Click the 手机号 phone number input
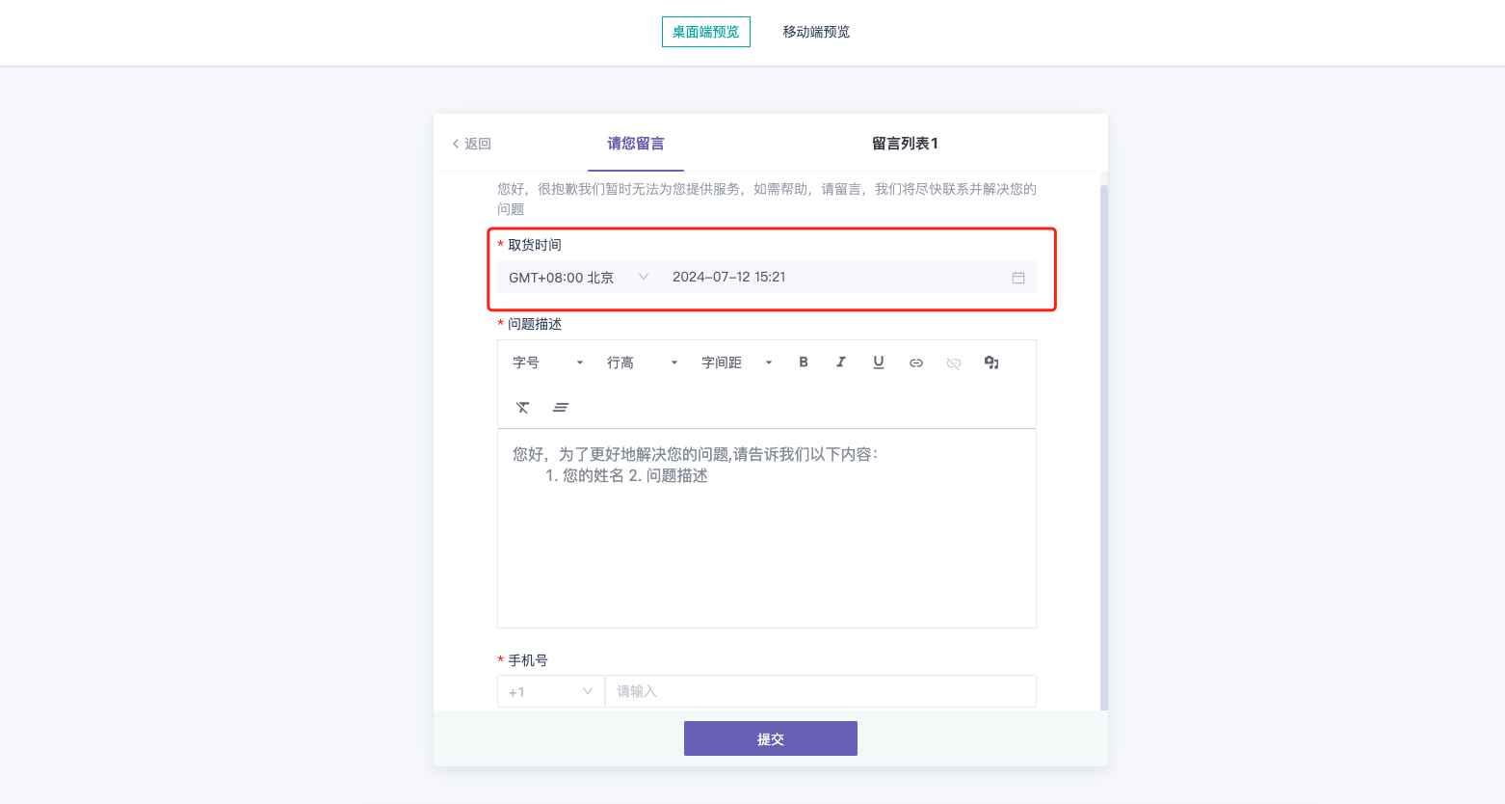Screen dimensions: 1505x804 click(x=821, y=691)
